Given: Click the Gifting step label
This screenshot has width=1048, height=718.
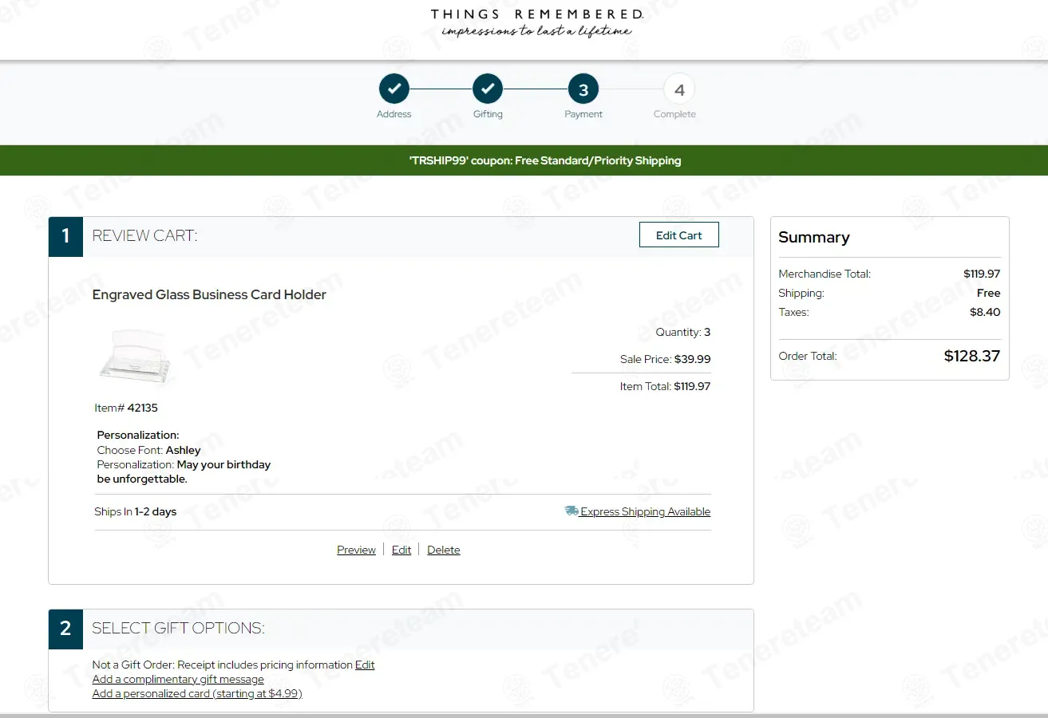Looking at the screenshot, I should (488, 114).
